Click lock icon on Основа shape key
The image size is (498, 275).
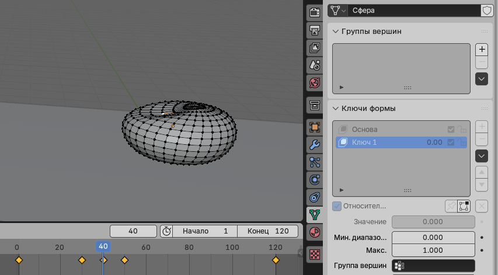[x=461, y=129]
